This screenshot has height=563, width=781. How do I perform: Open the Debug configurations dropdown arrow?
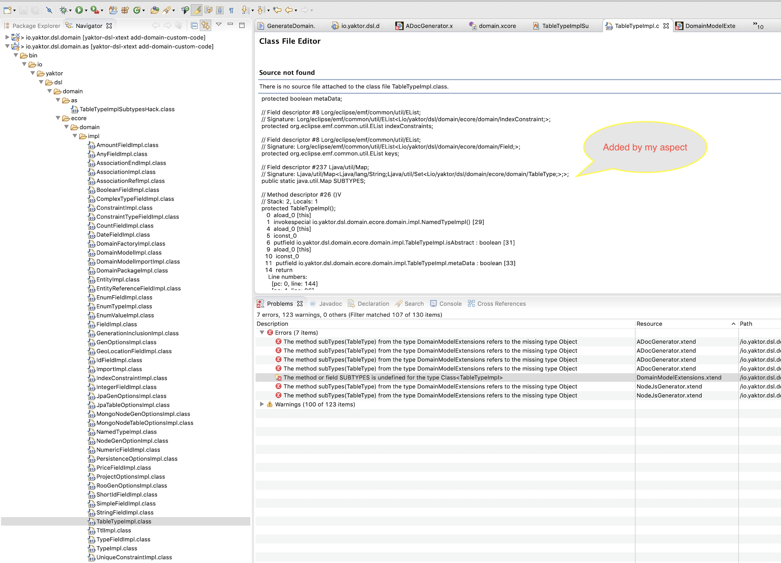click(x=70, y=10)
